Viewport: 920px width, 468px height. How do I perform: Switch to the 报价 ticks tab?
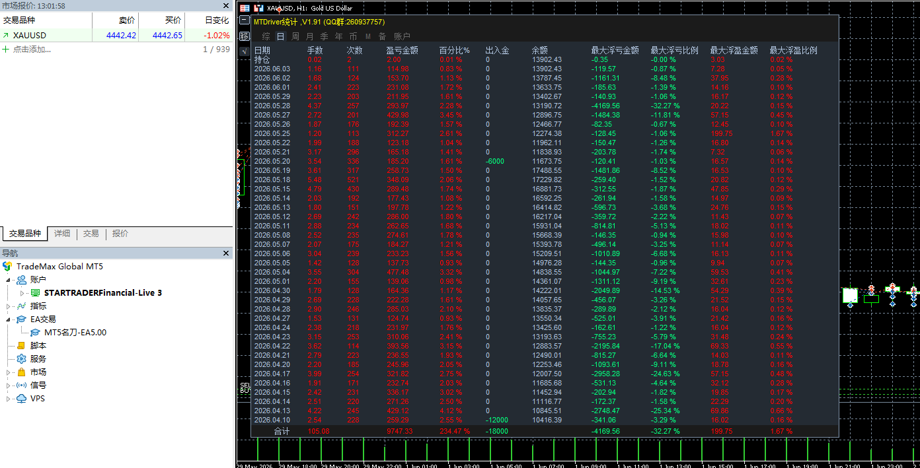click(120, 234)
